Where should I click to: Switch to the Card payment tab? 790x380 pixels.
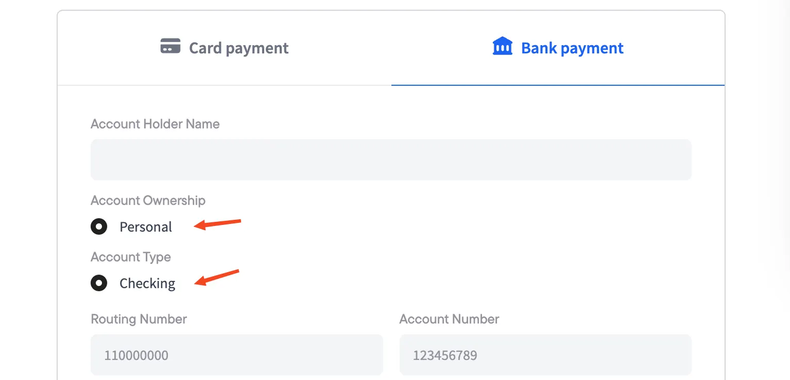(x=238, y=48)
